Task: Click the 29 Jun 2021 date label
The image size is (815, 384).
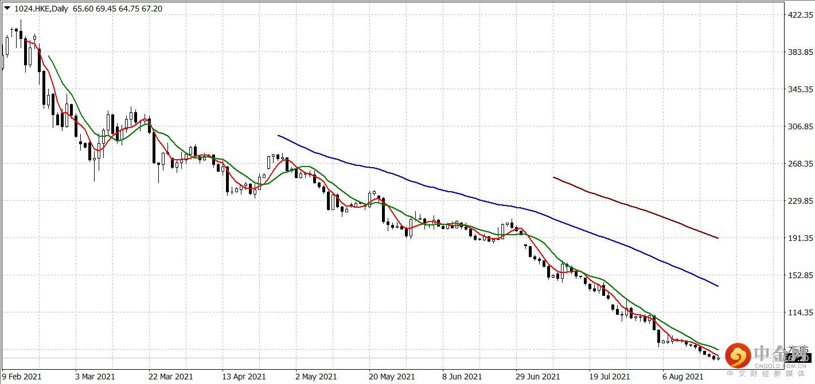Action: (538, 377)
